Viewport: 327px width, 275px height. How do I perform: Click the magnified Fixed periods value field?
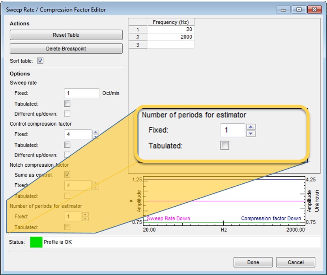[232, 130]
